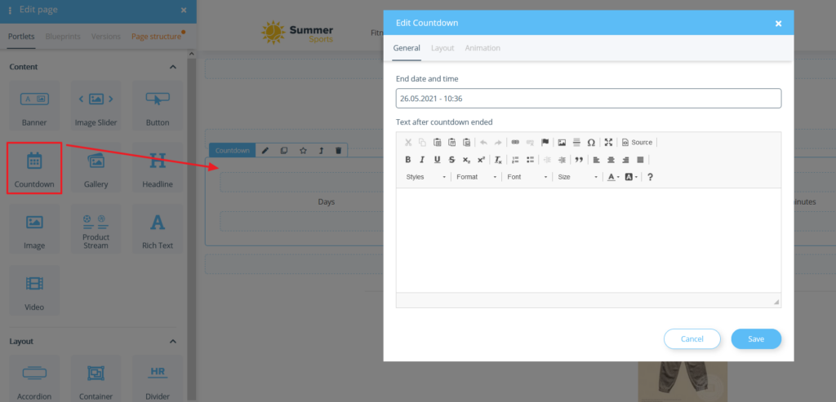Select the Image Slider portlet
Viewport: 836px width, 402px height.
96,106
